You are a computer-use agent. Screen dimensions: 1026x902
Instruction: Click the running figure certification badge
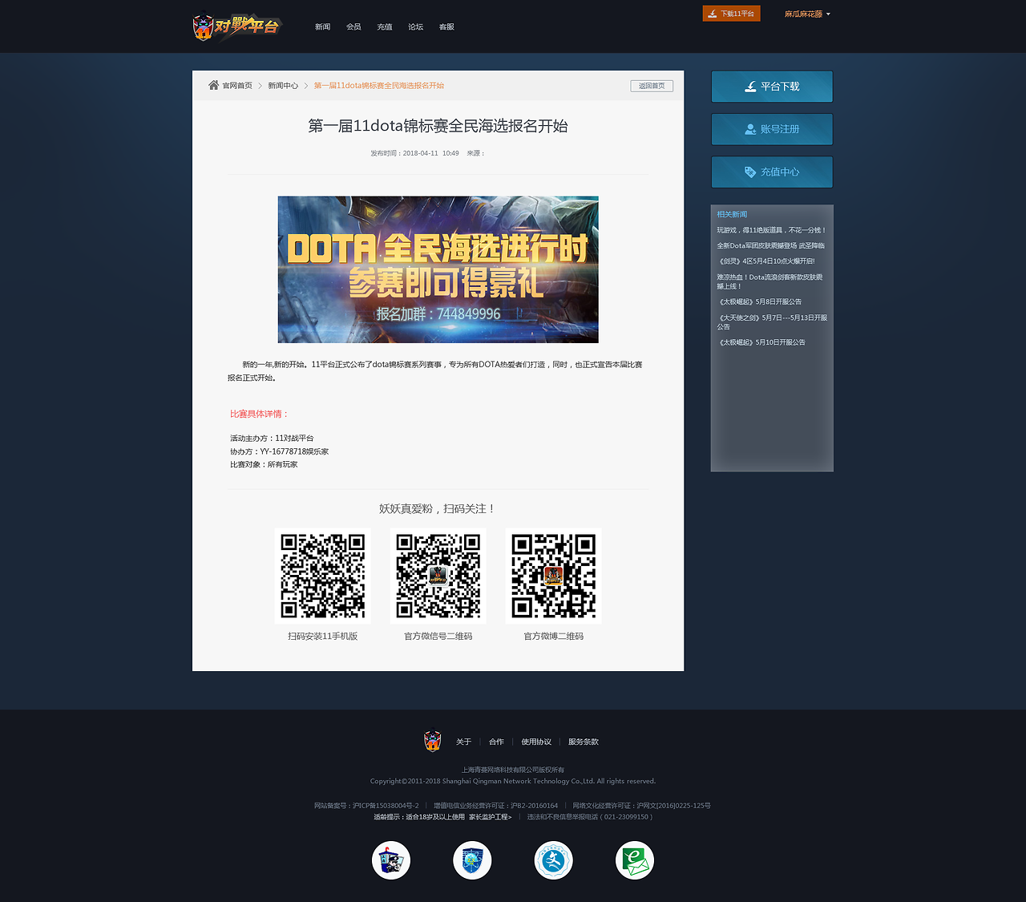(553, 860)
